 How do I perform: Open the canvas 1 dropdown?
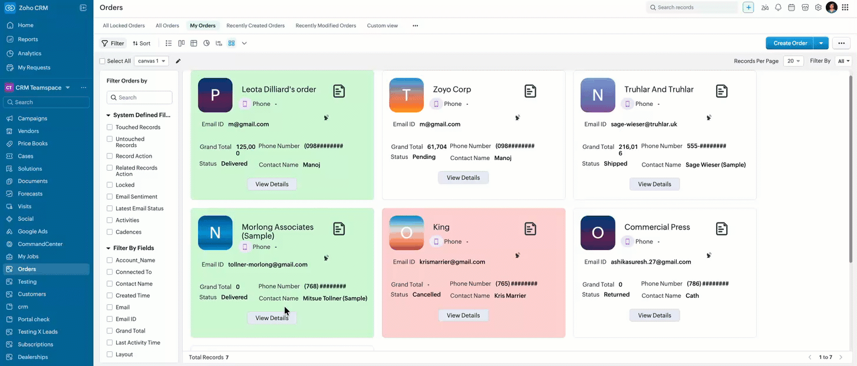pos(151,61)
